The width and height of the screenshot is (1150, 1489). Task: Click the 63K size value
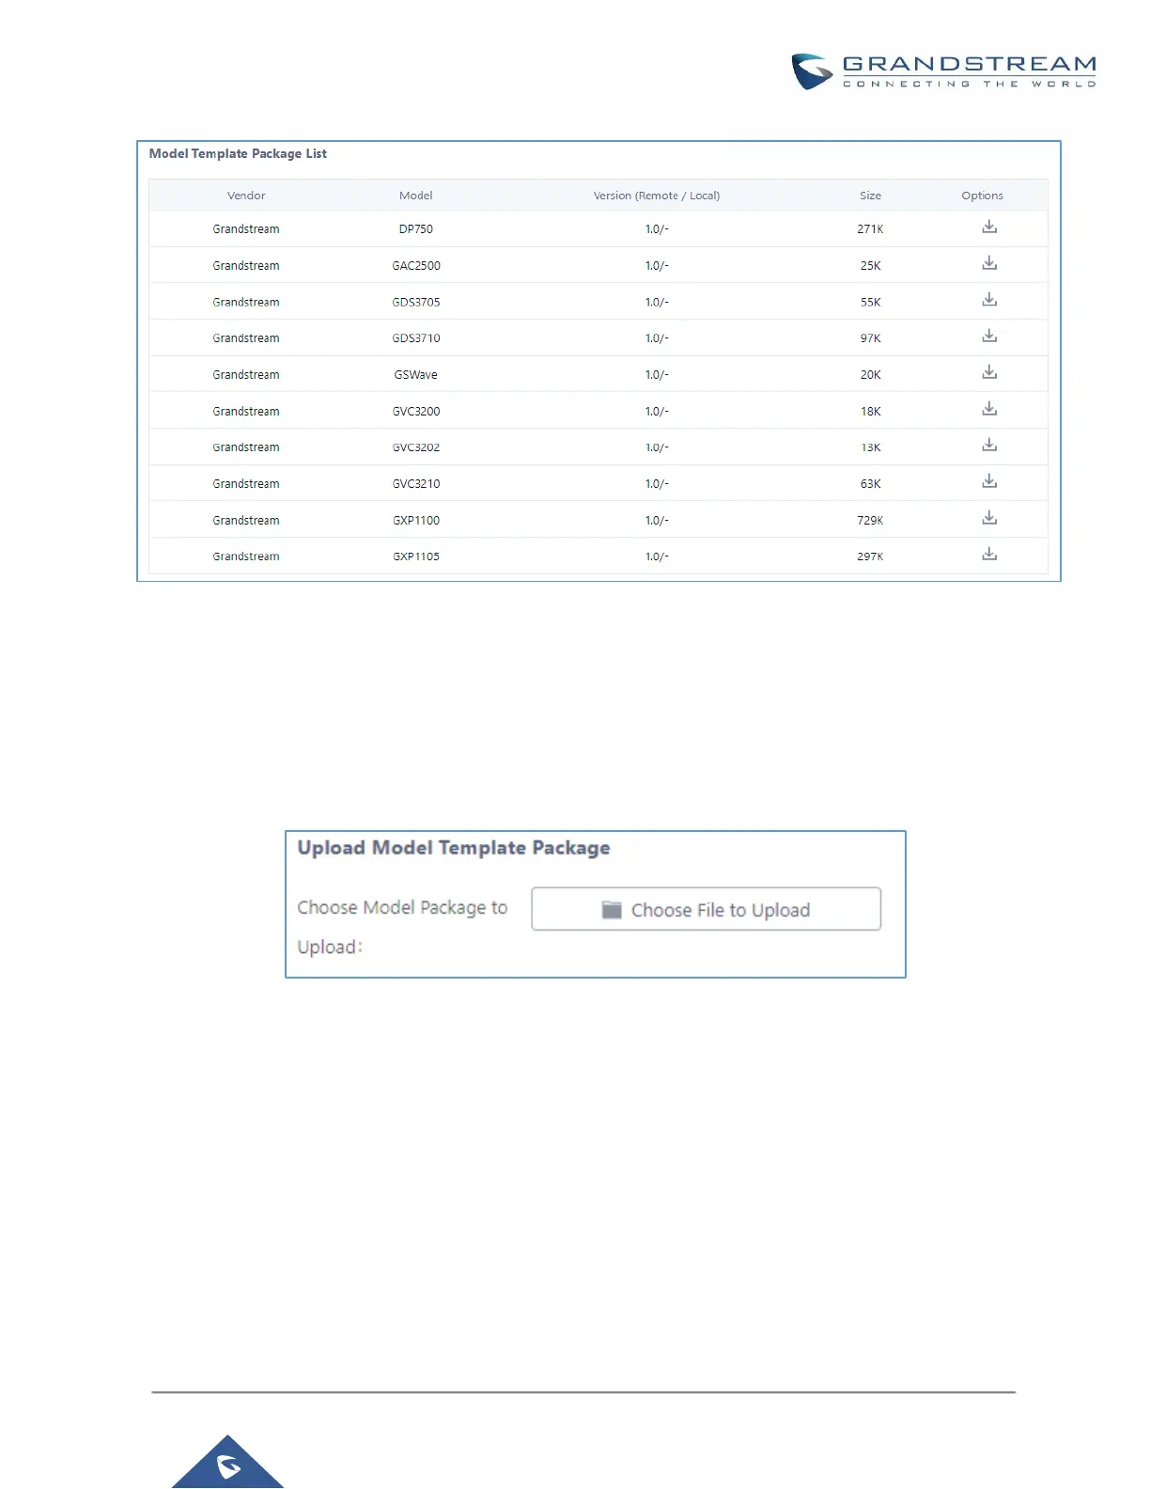point(871,484)
